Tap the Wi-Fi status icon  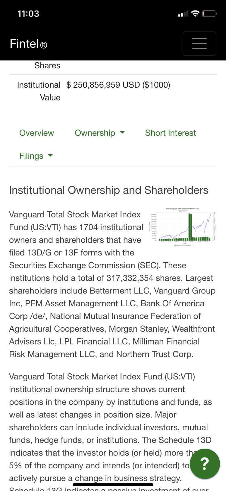[x=195, y=14]
